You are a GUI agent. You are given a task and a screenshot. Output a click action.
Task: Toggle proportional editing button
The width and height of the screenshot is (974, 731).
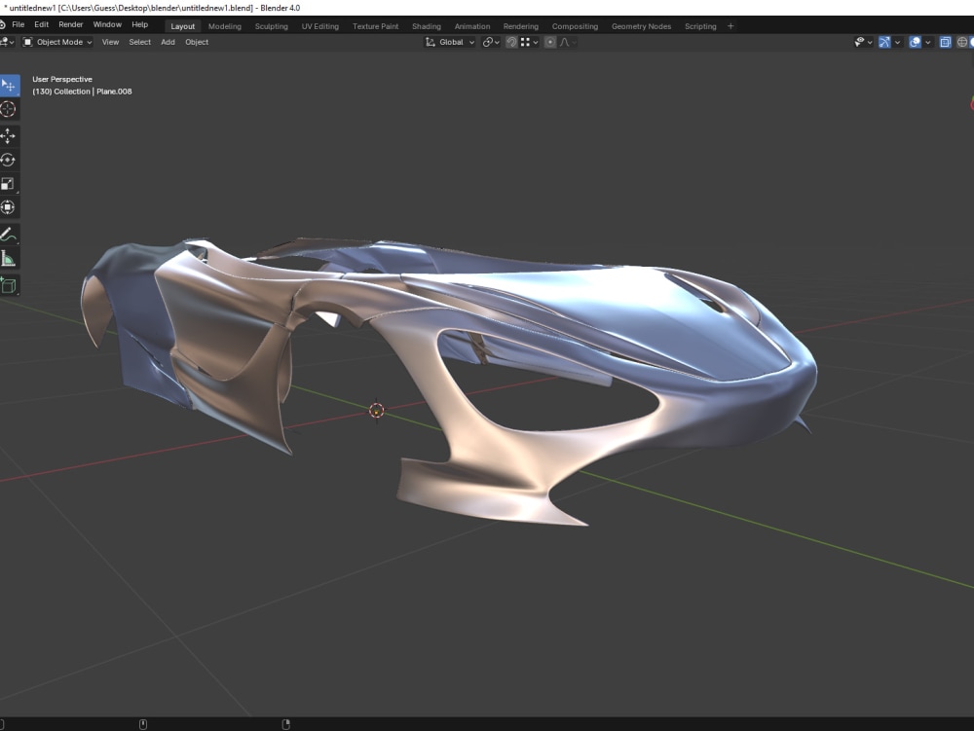pyautogui.click(x=549, y=42)
